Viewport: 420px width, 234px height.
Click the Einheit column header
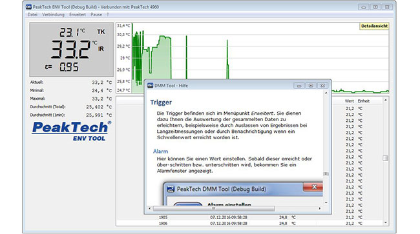(x=364, y=101)
